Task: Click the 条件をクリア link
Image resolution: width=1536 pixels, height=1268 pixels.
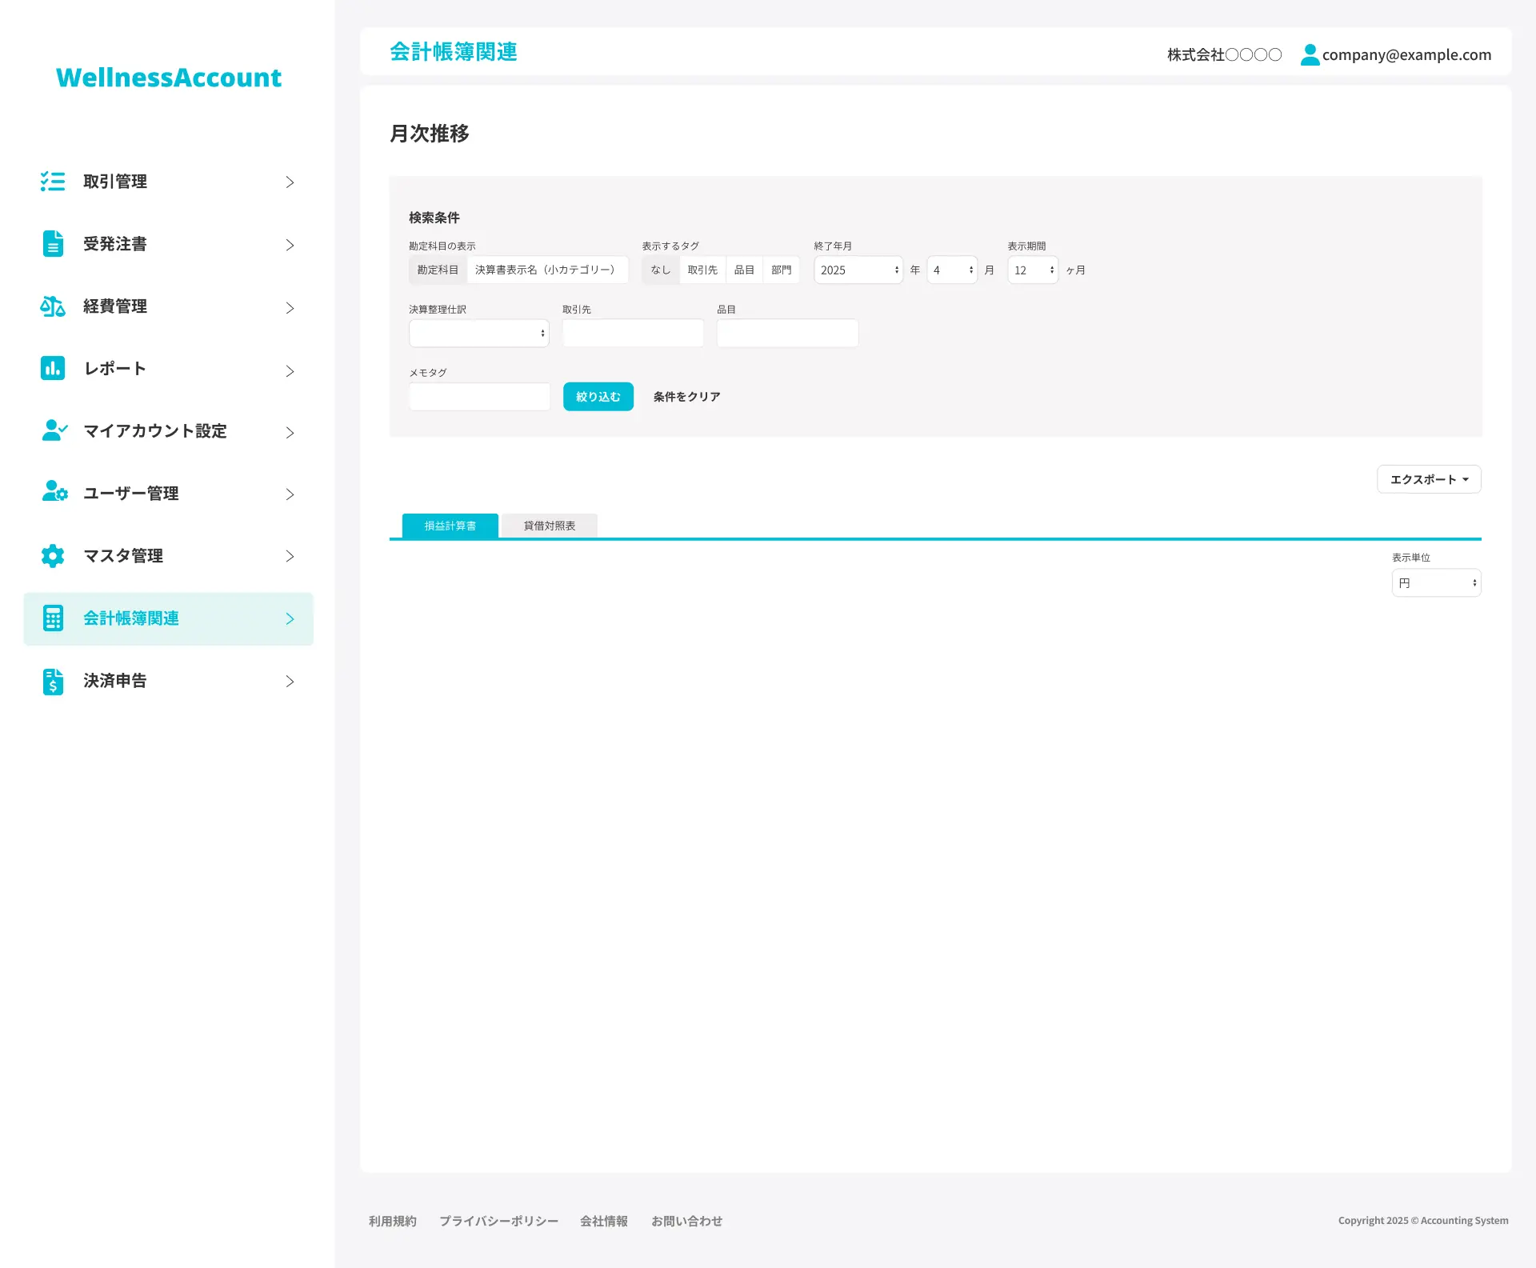Action: click(686, 397)
